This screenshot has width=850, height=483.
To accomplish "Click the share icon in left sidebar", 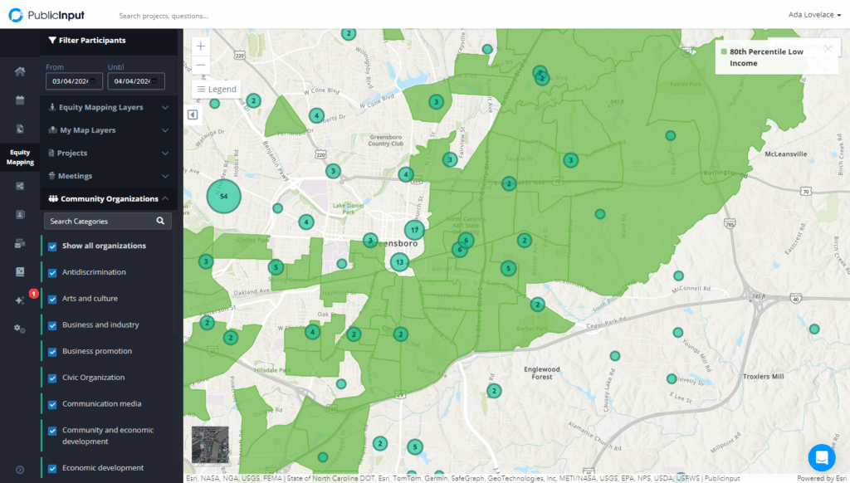I will point(20,186).
